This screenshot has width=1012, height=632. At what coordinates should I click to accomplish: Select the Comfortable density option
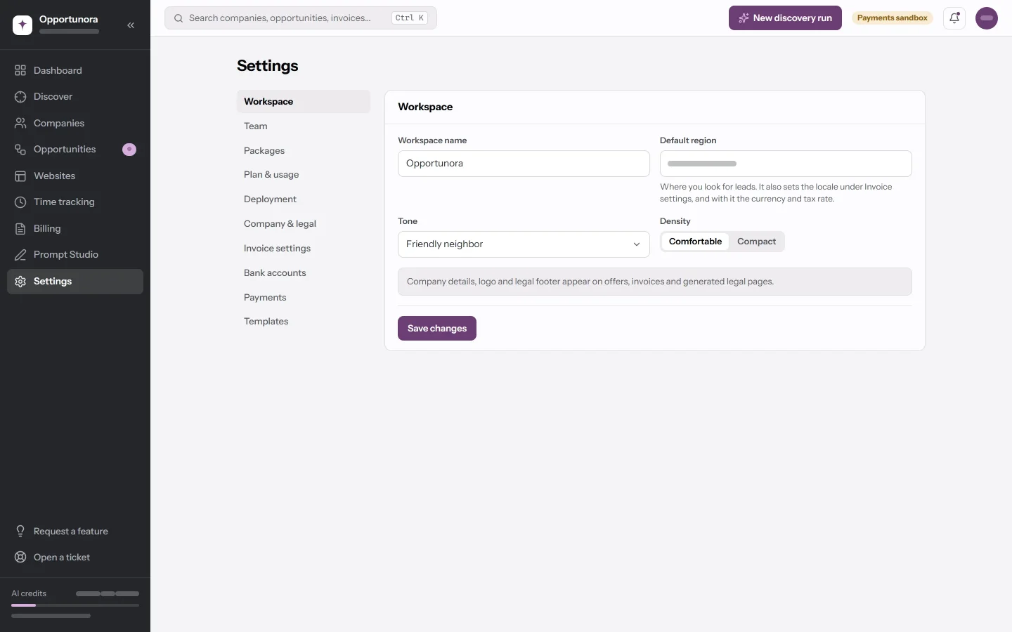695,242
